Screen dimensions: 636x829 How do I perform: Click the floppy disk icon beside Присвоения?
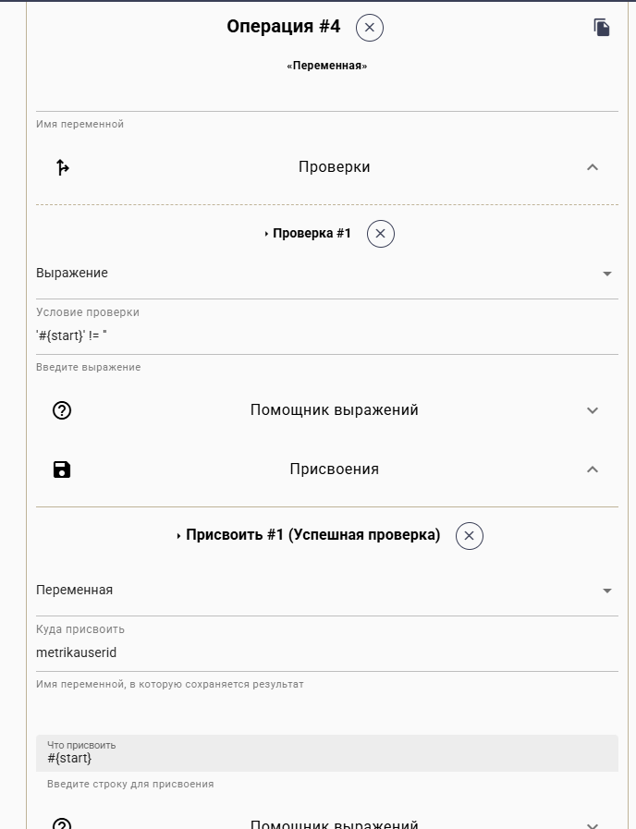62,469
